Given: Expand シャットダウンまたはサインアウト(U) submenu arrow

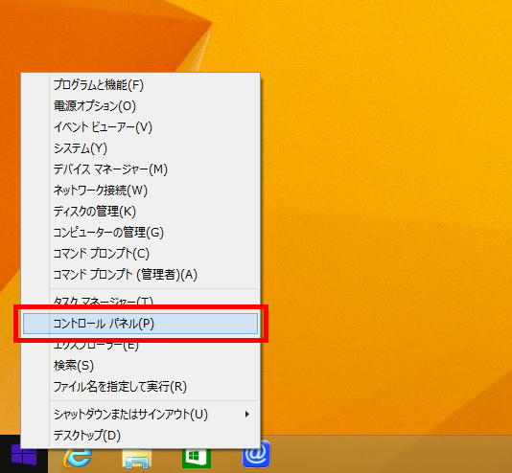Looking at the screenshot, I should (247, 415).
